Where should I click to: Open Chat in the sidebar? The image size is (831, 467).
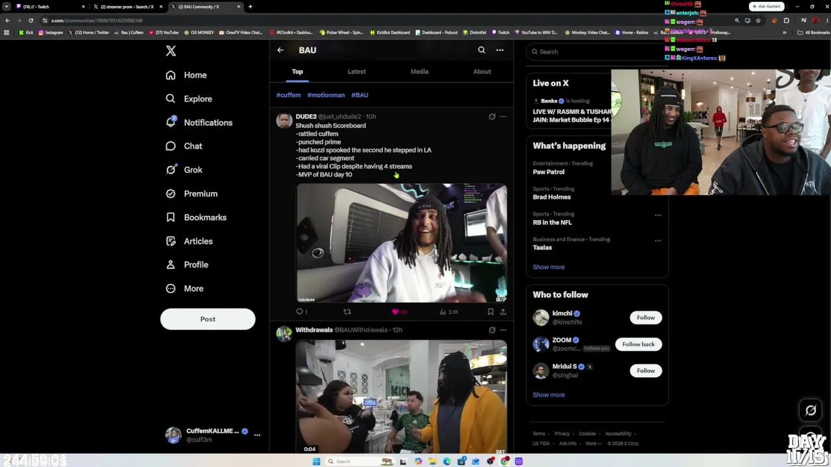[x=184, y=146]
